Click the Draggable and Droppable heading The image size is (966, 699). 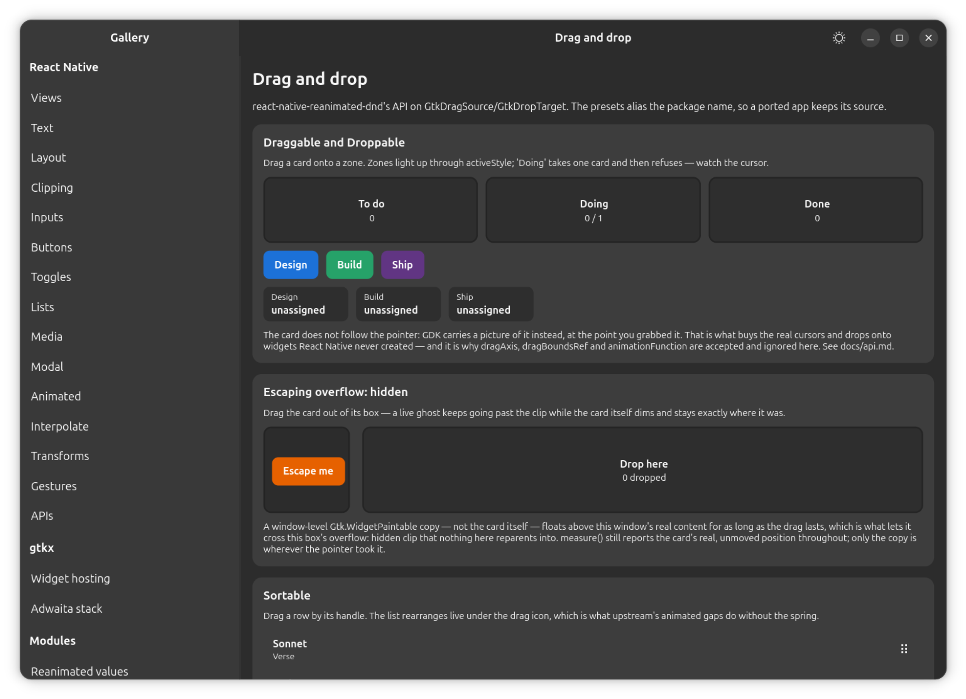click(x=334, y=142)
